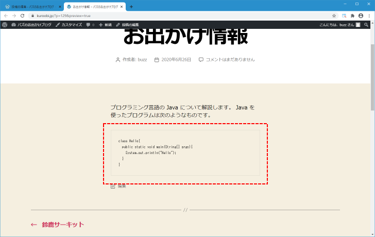Viewport: 375px width, 237px height.
Task: Click the コメントはまだありません link
Action: [230, 60]
